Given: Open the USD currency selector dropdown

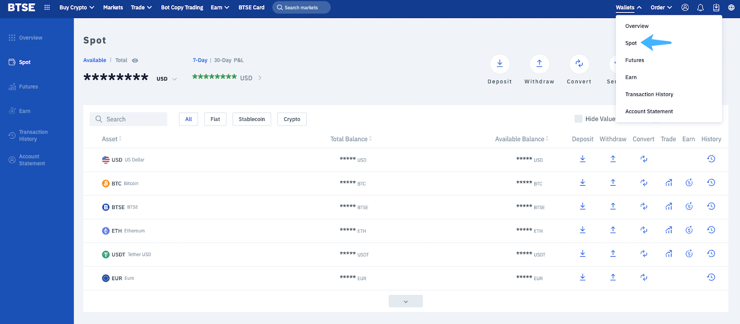Looking at the screenshot, I should point(166,78).
